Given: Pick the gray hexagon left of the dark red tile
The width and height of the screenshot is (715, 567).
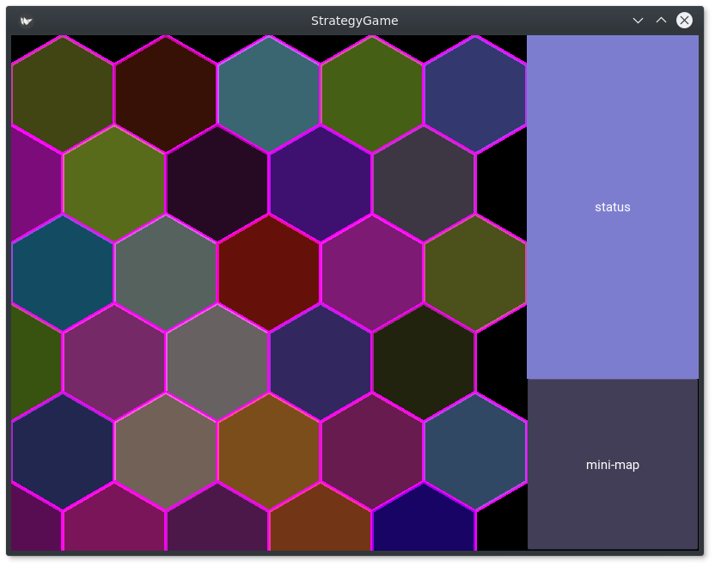Looking at the screenshot, I should [x=166, y=273].
